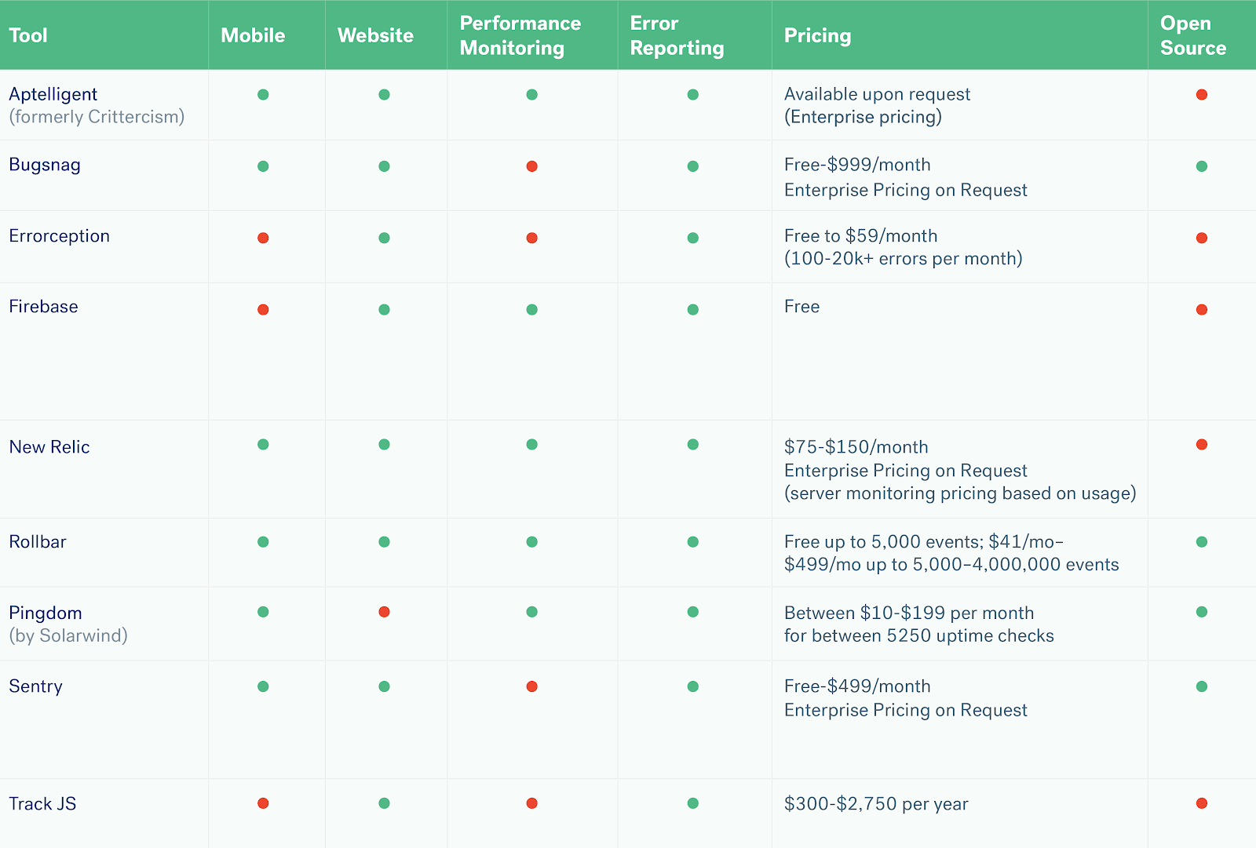Toggle the red Mobile indicator for Firebase
This screenshot has width=1256, height=848.
coord(264,309)
